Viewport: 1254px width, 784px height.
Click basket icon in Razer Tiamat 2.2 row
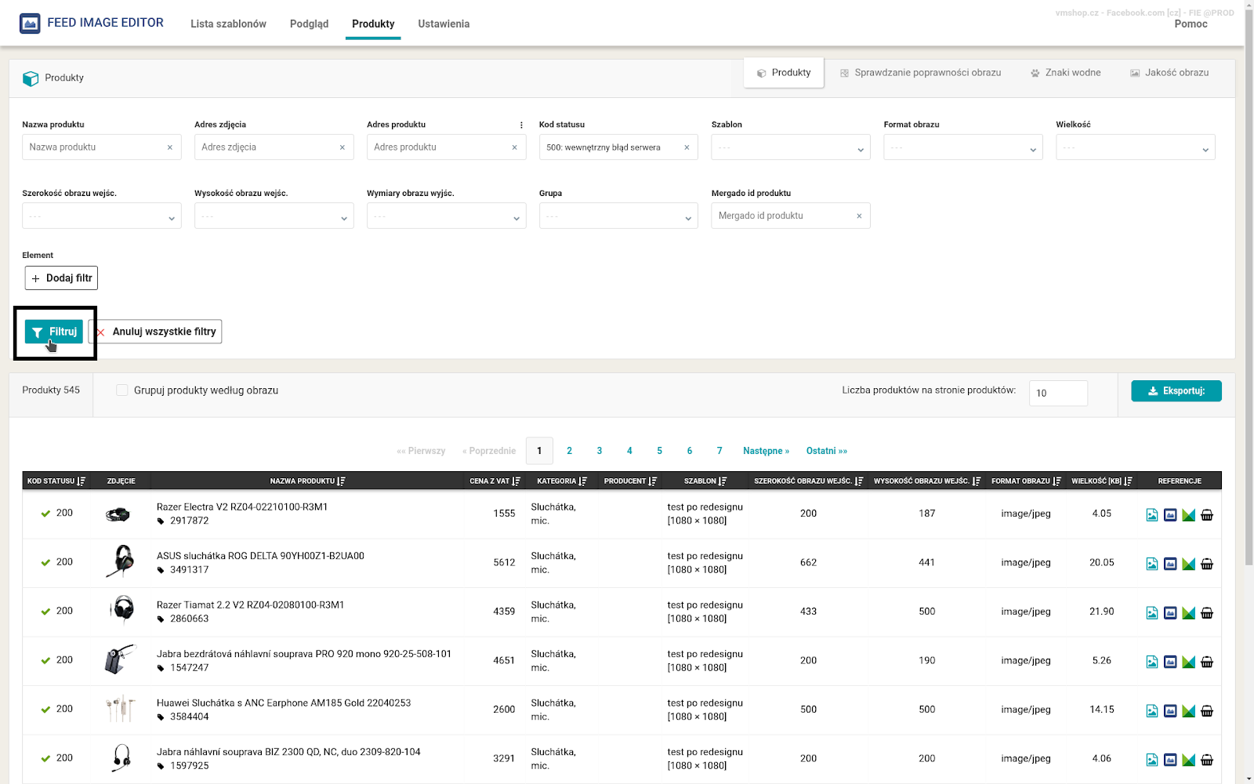click(x=1207, y=613)
